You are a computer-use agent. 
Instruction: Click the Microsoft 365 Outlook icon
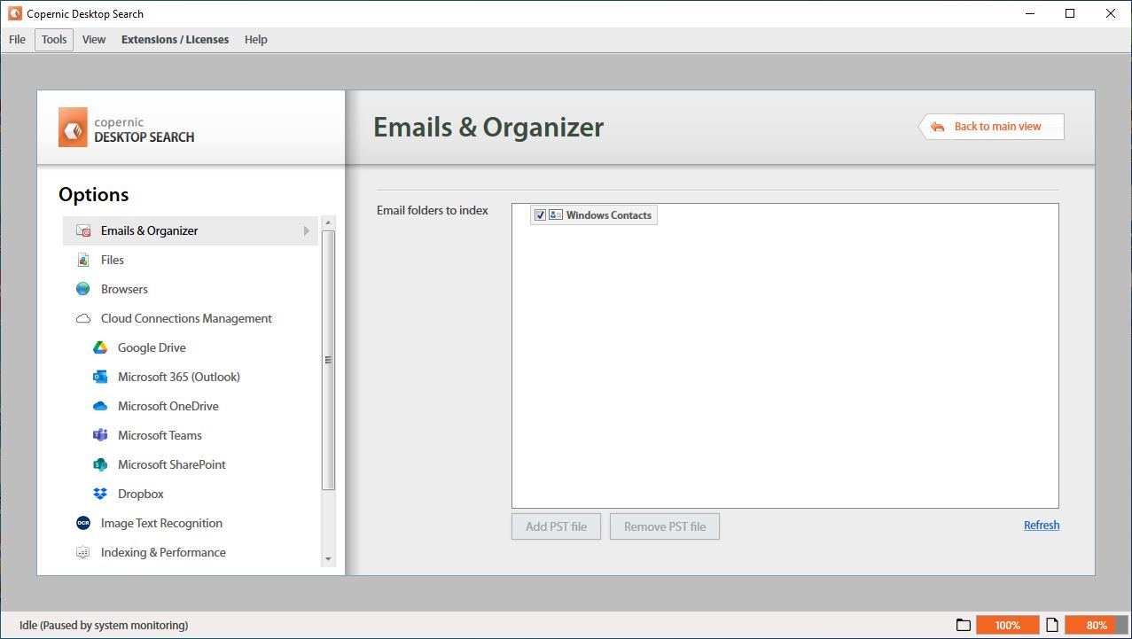tap(100, 377)
